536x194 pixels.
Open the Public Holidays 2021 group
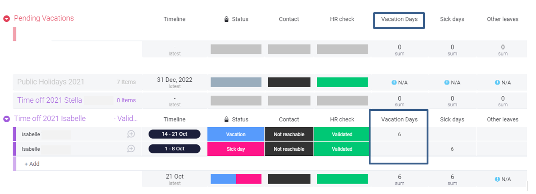51,82
